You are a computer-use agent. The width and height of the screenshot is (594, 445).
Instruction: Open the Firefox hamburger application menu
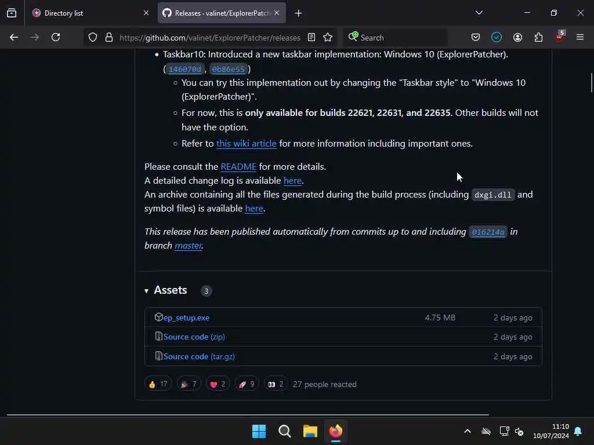580,37
